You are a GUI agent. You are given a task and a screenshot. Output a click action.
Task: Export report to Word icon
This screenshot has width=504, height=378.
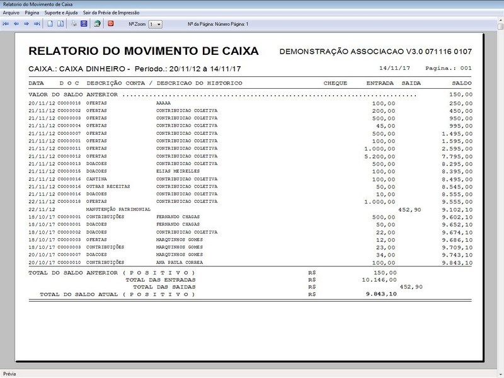(84, 24)
